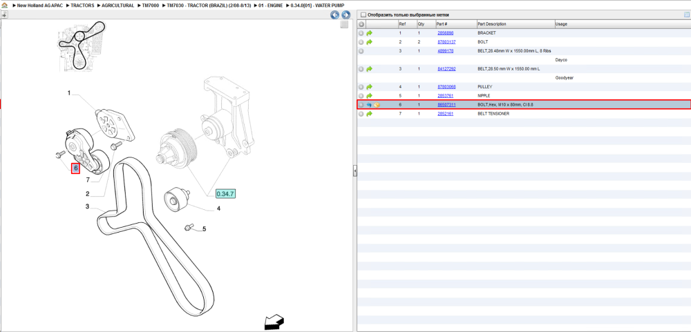Sort by the Ref column header
The width and height of the screenshot is (691, 332).
(x=407, y=23)
